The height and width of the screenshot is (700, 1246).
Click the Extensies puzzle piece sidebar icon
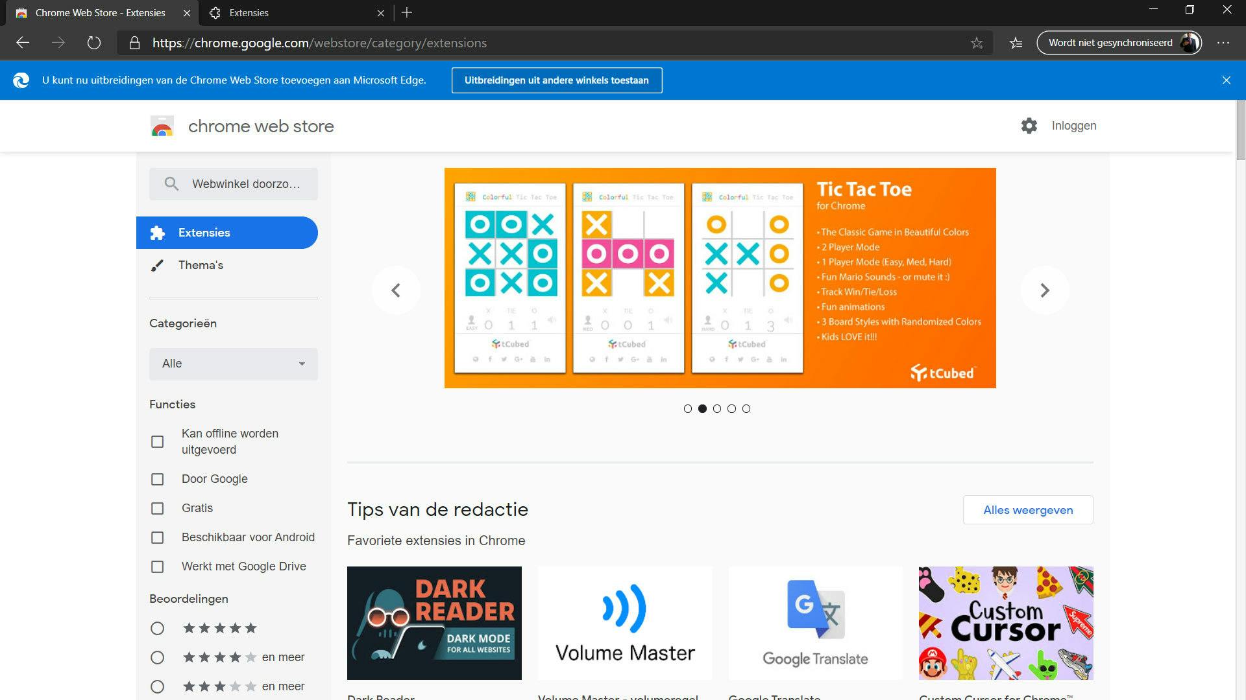pyautogui.click(x=158, y=233)
